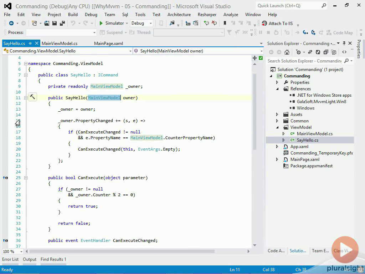Viewport: 365px width, 274px height.
Task: Click the Undo arrow icon
Action: (x=73, y=23)
